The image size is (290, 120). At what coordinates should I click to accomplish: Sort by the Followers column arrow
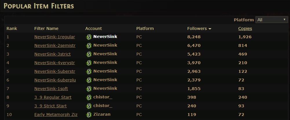click(210, 29)
